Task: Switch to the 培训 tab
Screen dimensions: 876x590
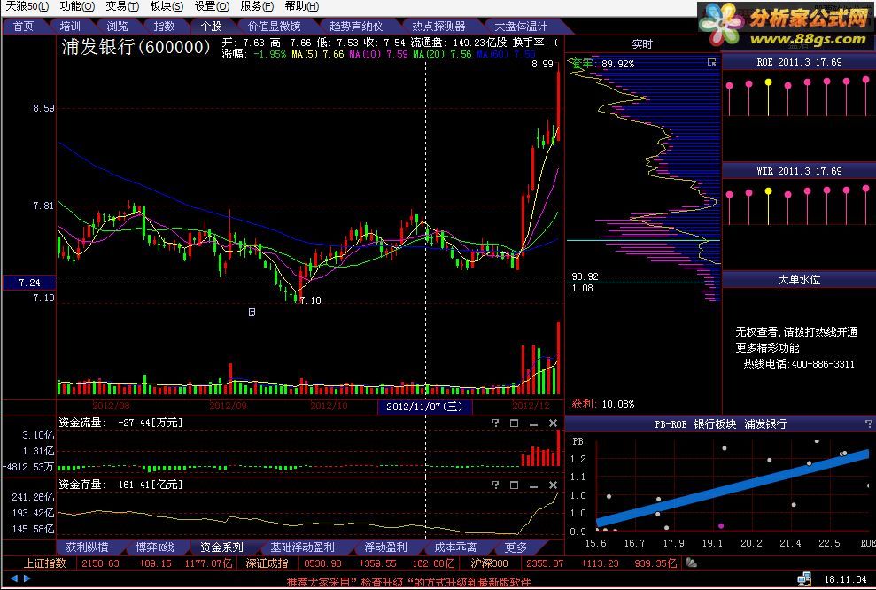Action: [70, 27]
